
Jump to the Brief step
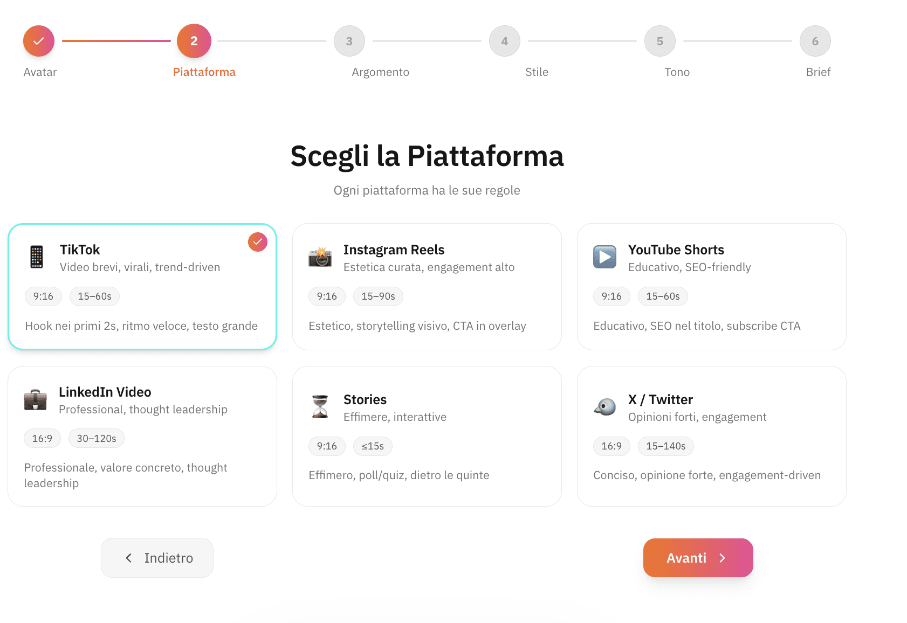click(x=815, y=40)
